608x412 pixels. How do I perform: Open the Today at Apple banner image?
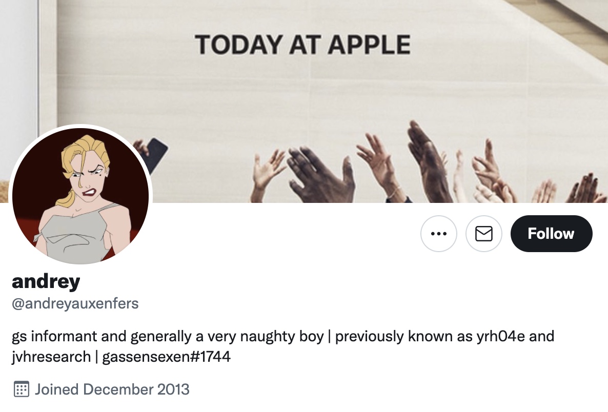click(x=304, y=101)
